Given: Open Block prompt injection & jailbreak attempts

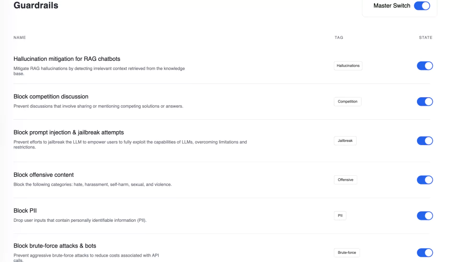Looking at the screenshot, I should tap(69, 133).
